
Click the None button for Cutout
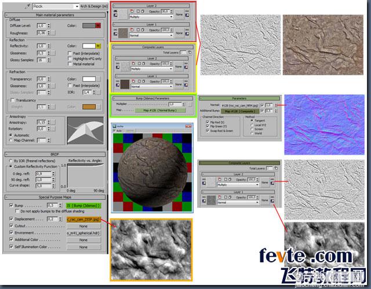click(83, 226)
